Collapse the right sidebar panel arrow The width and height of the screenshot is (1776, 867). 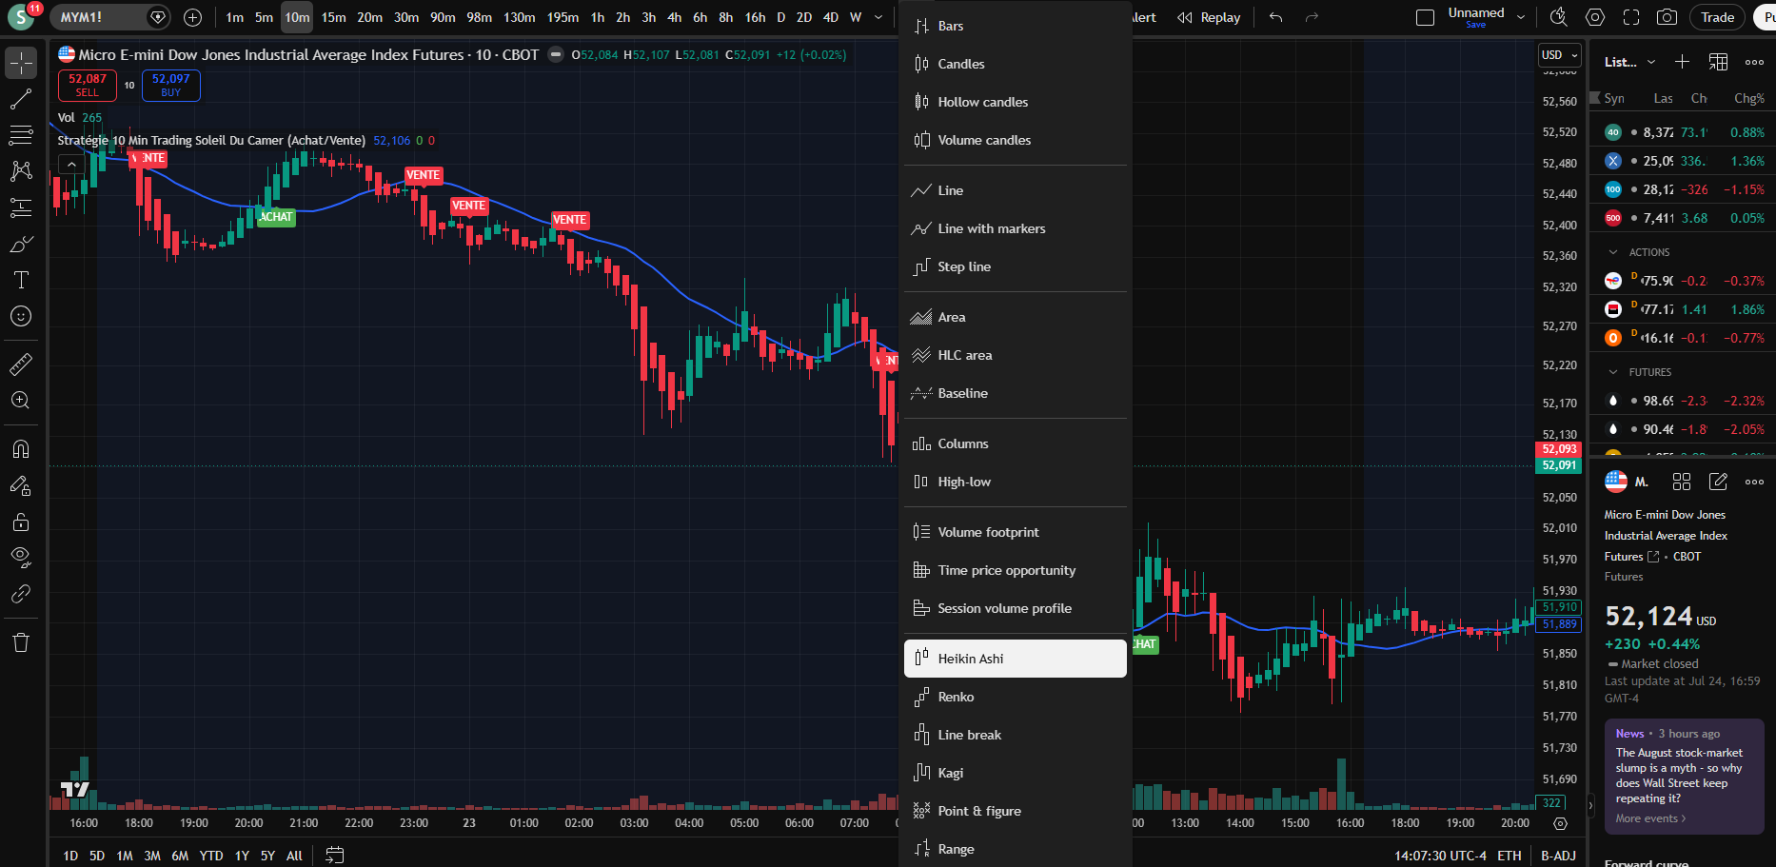[1589, 805]
